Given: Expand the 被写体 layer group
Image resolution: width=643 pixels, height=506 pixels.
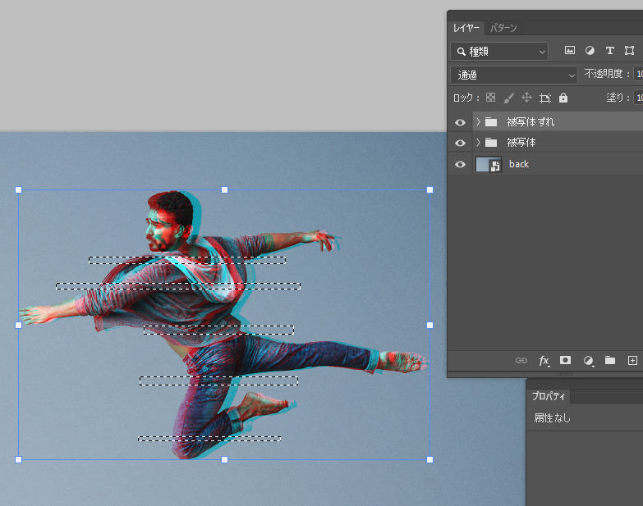Looking at the screenshot, I should tap(478, 143).
